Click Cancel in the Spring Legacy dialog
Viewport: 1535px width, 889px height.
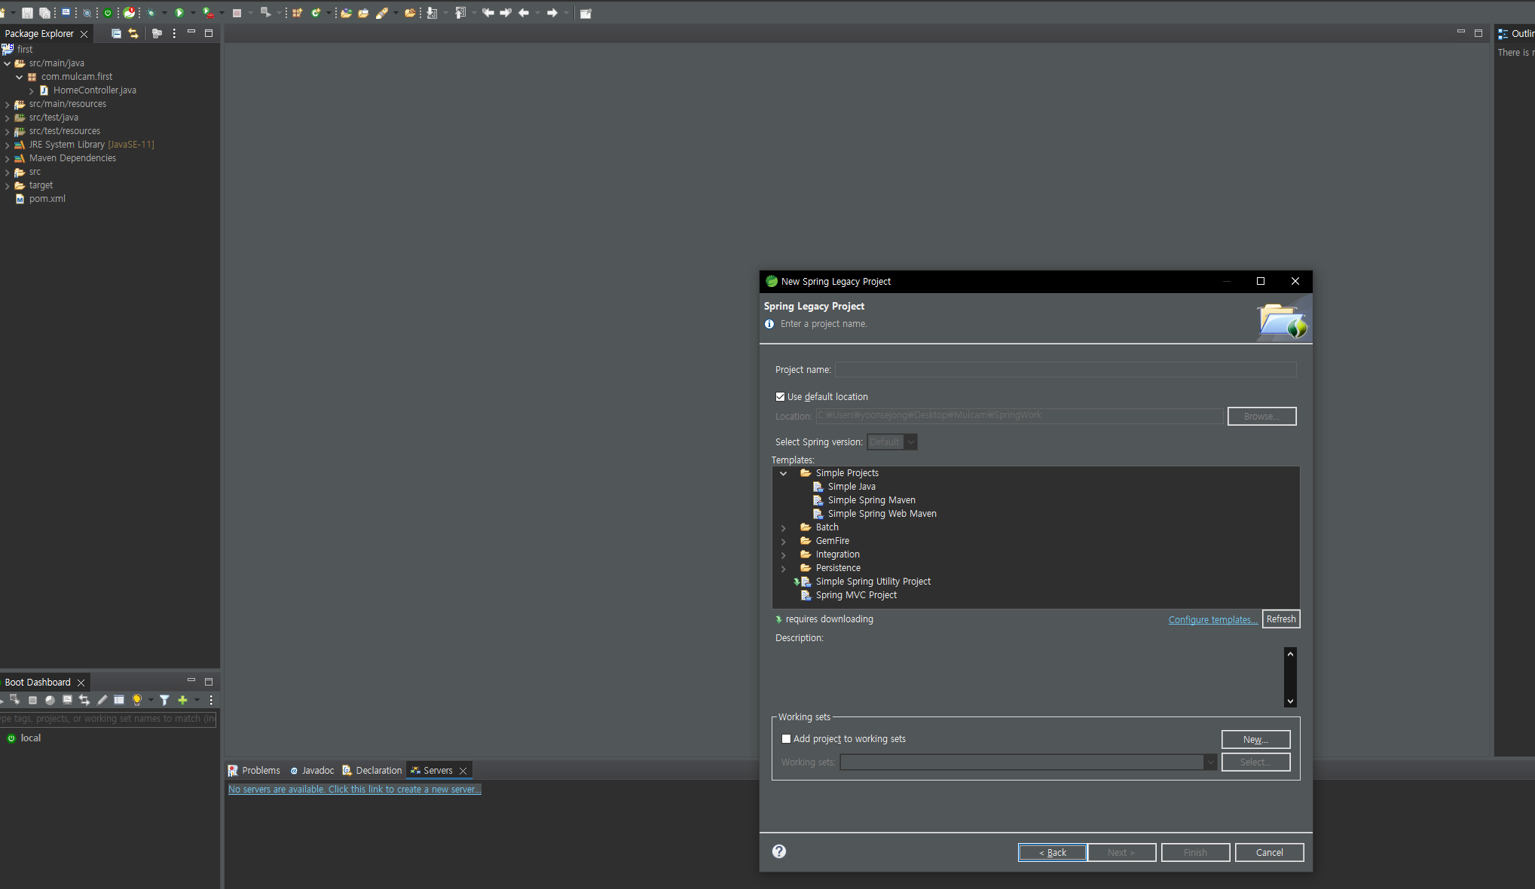1269,852
